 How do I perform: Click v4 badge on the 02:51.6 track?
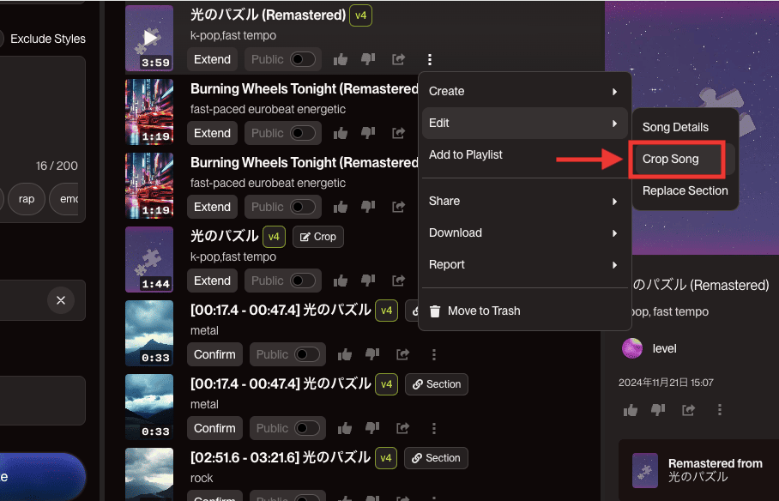386,458
